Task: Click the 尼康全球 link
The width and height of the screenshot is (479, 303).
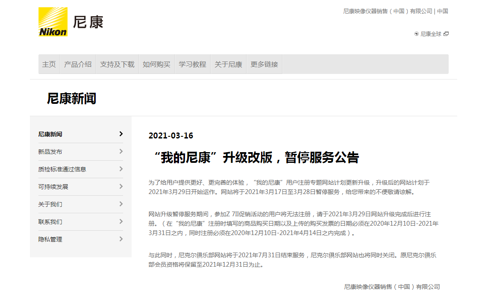Action: tap(431, 34)
